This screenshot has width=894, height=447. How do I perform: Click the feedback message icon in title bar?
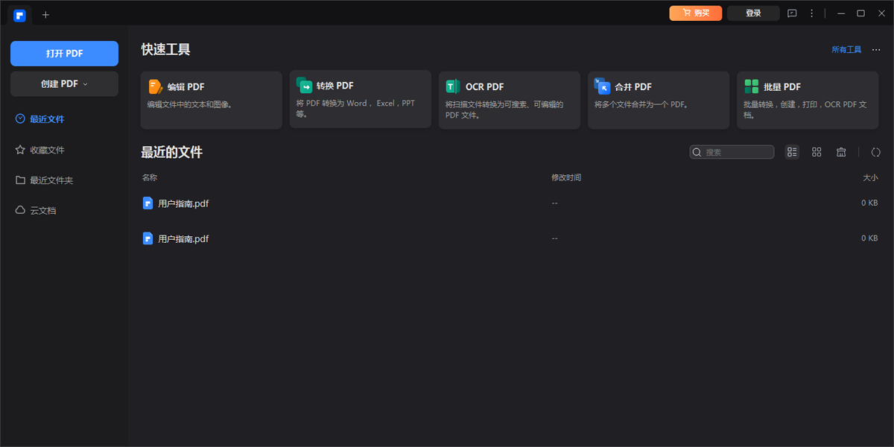point(792,13)
